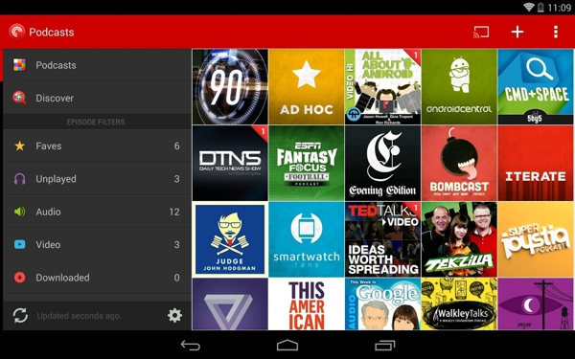Tap the Wi-Fi status icon
The width and height of the screenshot is (575, 359).
pyautogui.click(x=528, y=7)
